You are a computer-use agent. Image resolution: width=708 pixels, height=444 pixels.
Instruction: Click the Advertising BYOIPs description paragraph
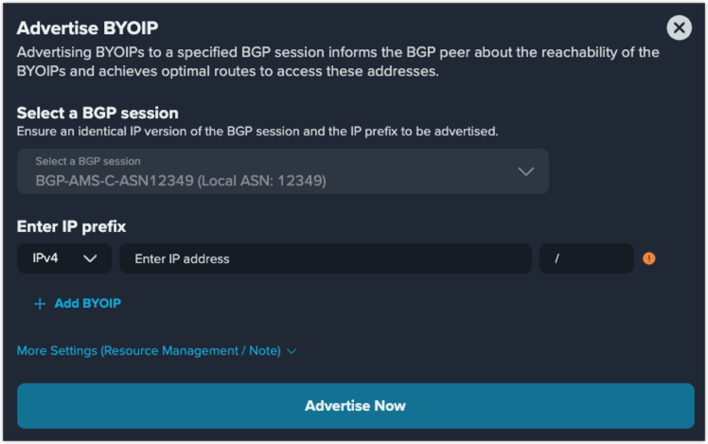(338, 62)
